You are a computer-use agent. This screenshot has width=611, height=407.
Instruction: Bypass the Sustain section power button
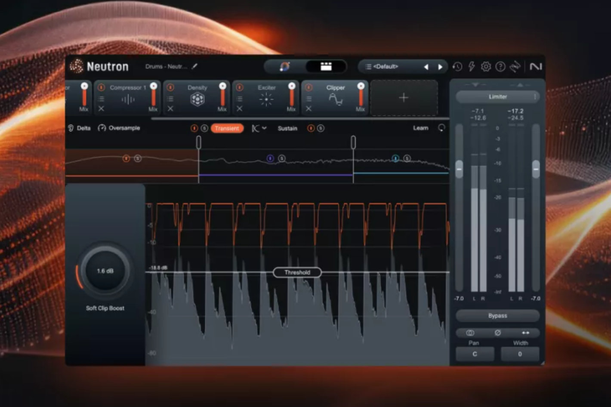pos(311,128)
